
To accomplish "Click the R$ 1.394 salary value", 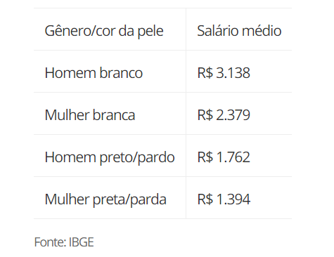I will click(x=224, y=199).
